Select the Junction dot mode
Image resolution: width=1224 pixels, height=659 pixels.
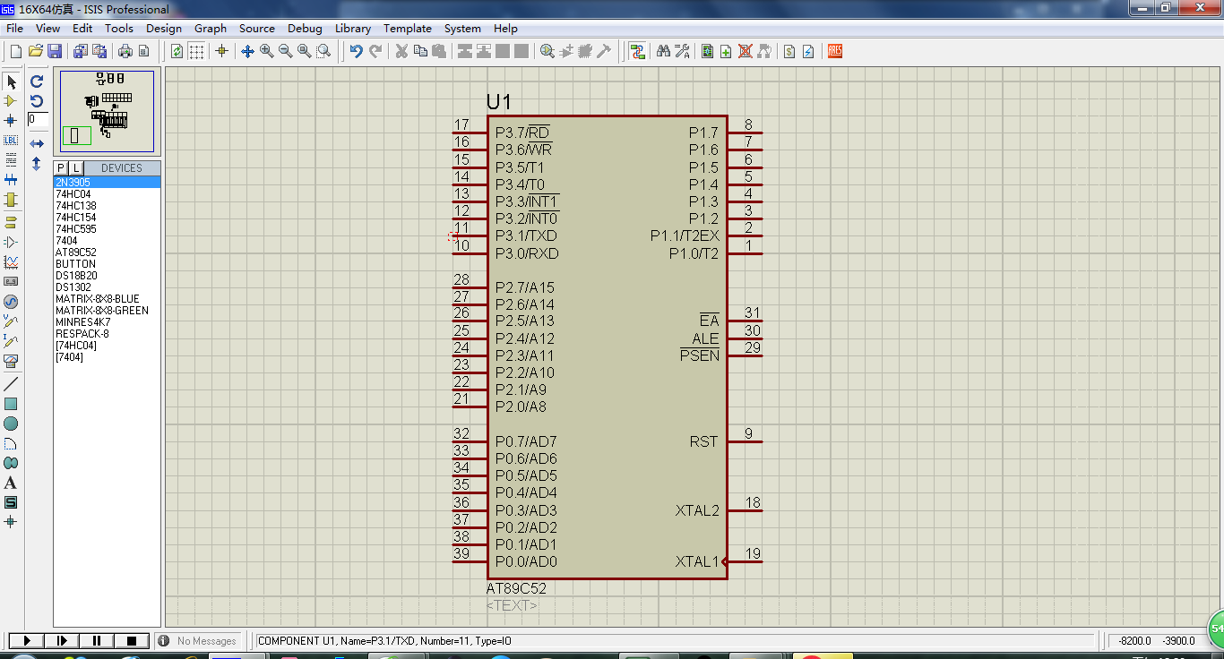pos(11,120)
